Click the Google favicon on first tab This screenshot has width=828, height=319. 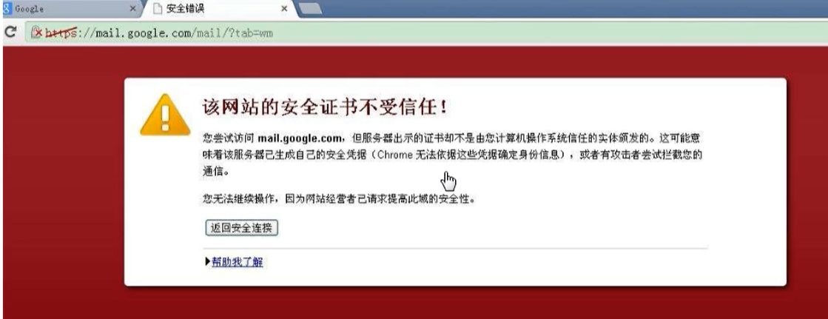(x=7, y=9)
